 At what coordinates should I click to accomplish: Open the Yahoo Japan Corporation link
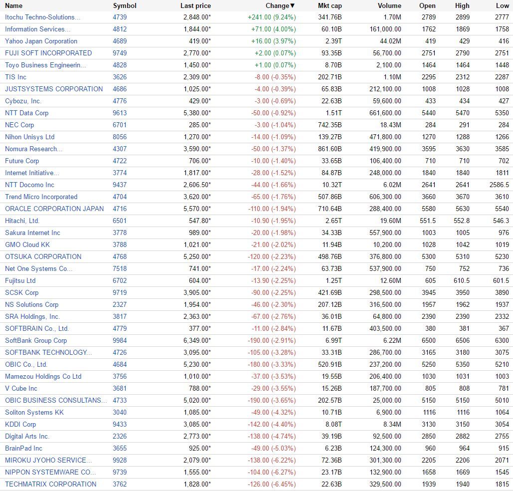pyautogui.click(x=41, y=41)
